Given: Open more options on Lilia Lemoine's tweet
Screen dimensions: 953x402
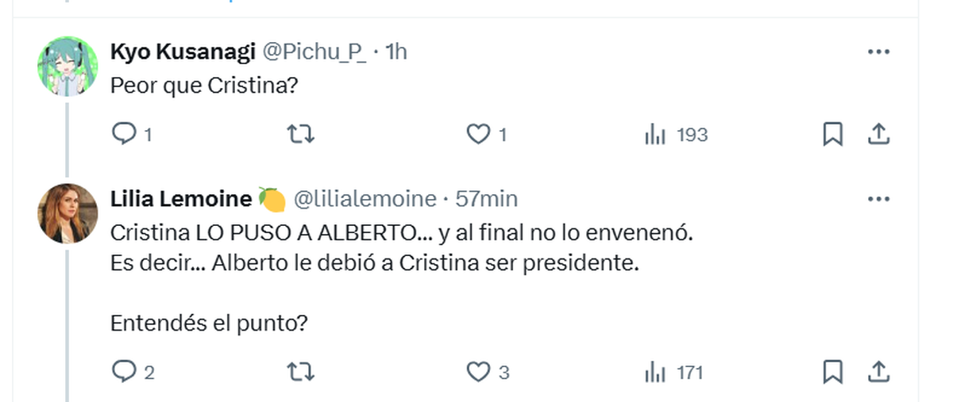Looking at the screenshot, I should [x=878, y=198].
